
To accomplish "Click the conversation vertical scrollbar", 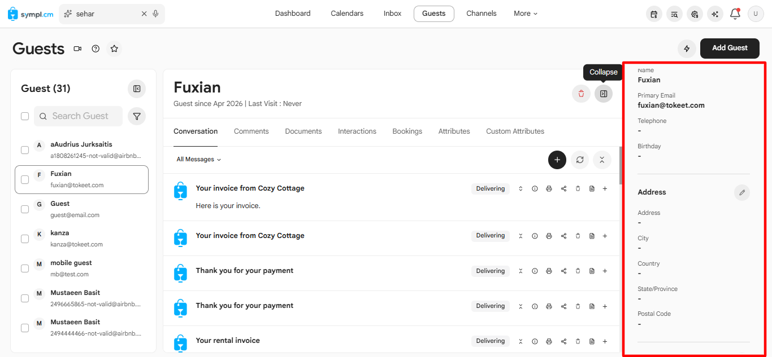I will [619, 165].
